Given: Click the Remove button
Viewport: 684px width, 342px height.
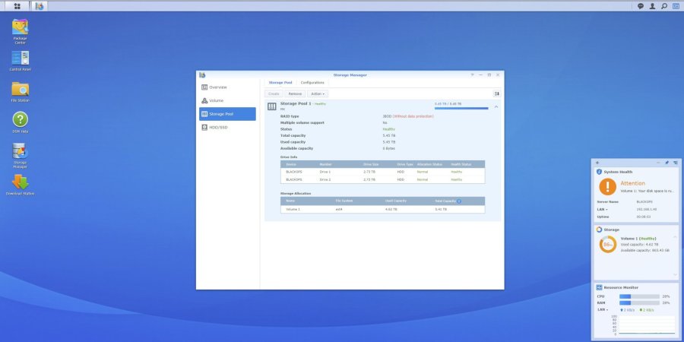Looking at the screenshot, I should pos(296,93).
